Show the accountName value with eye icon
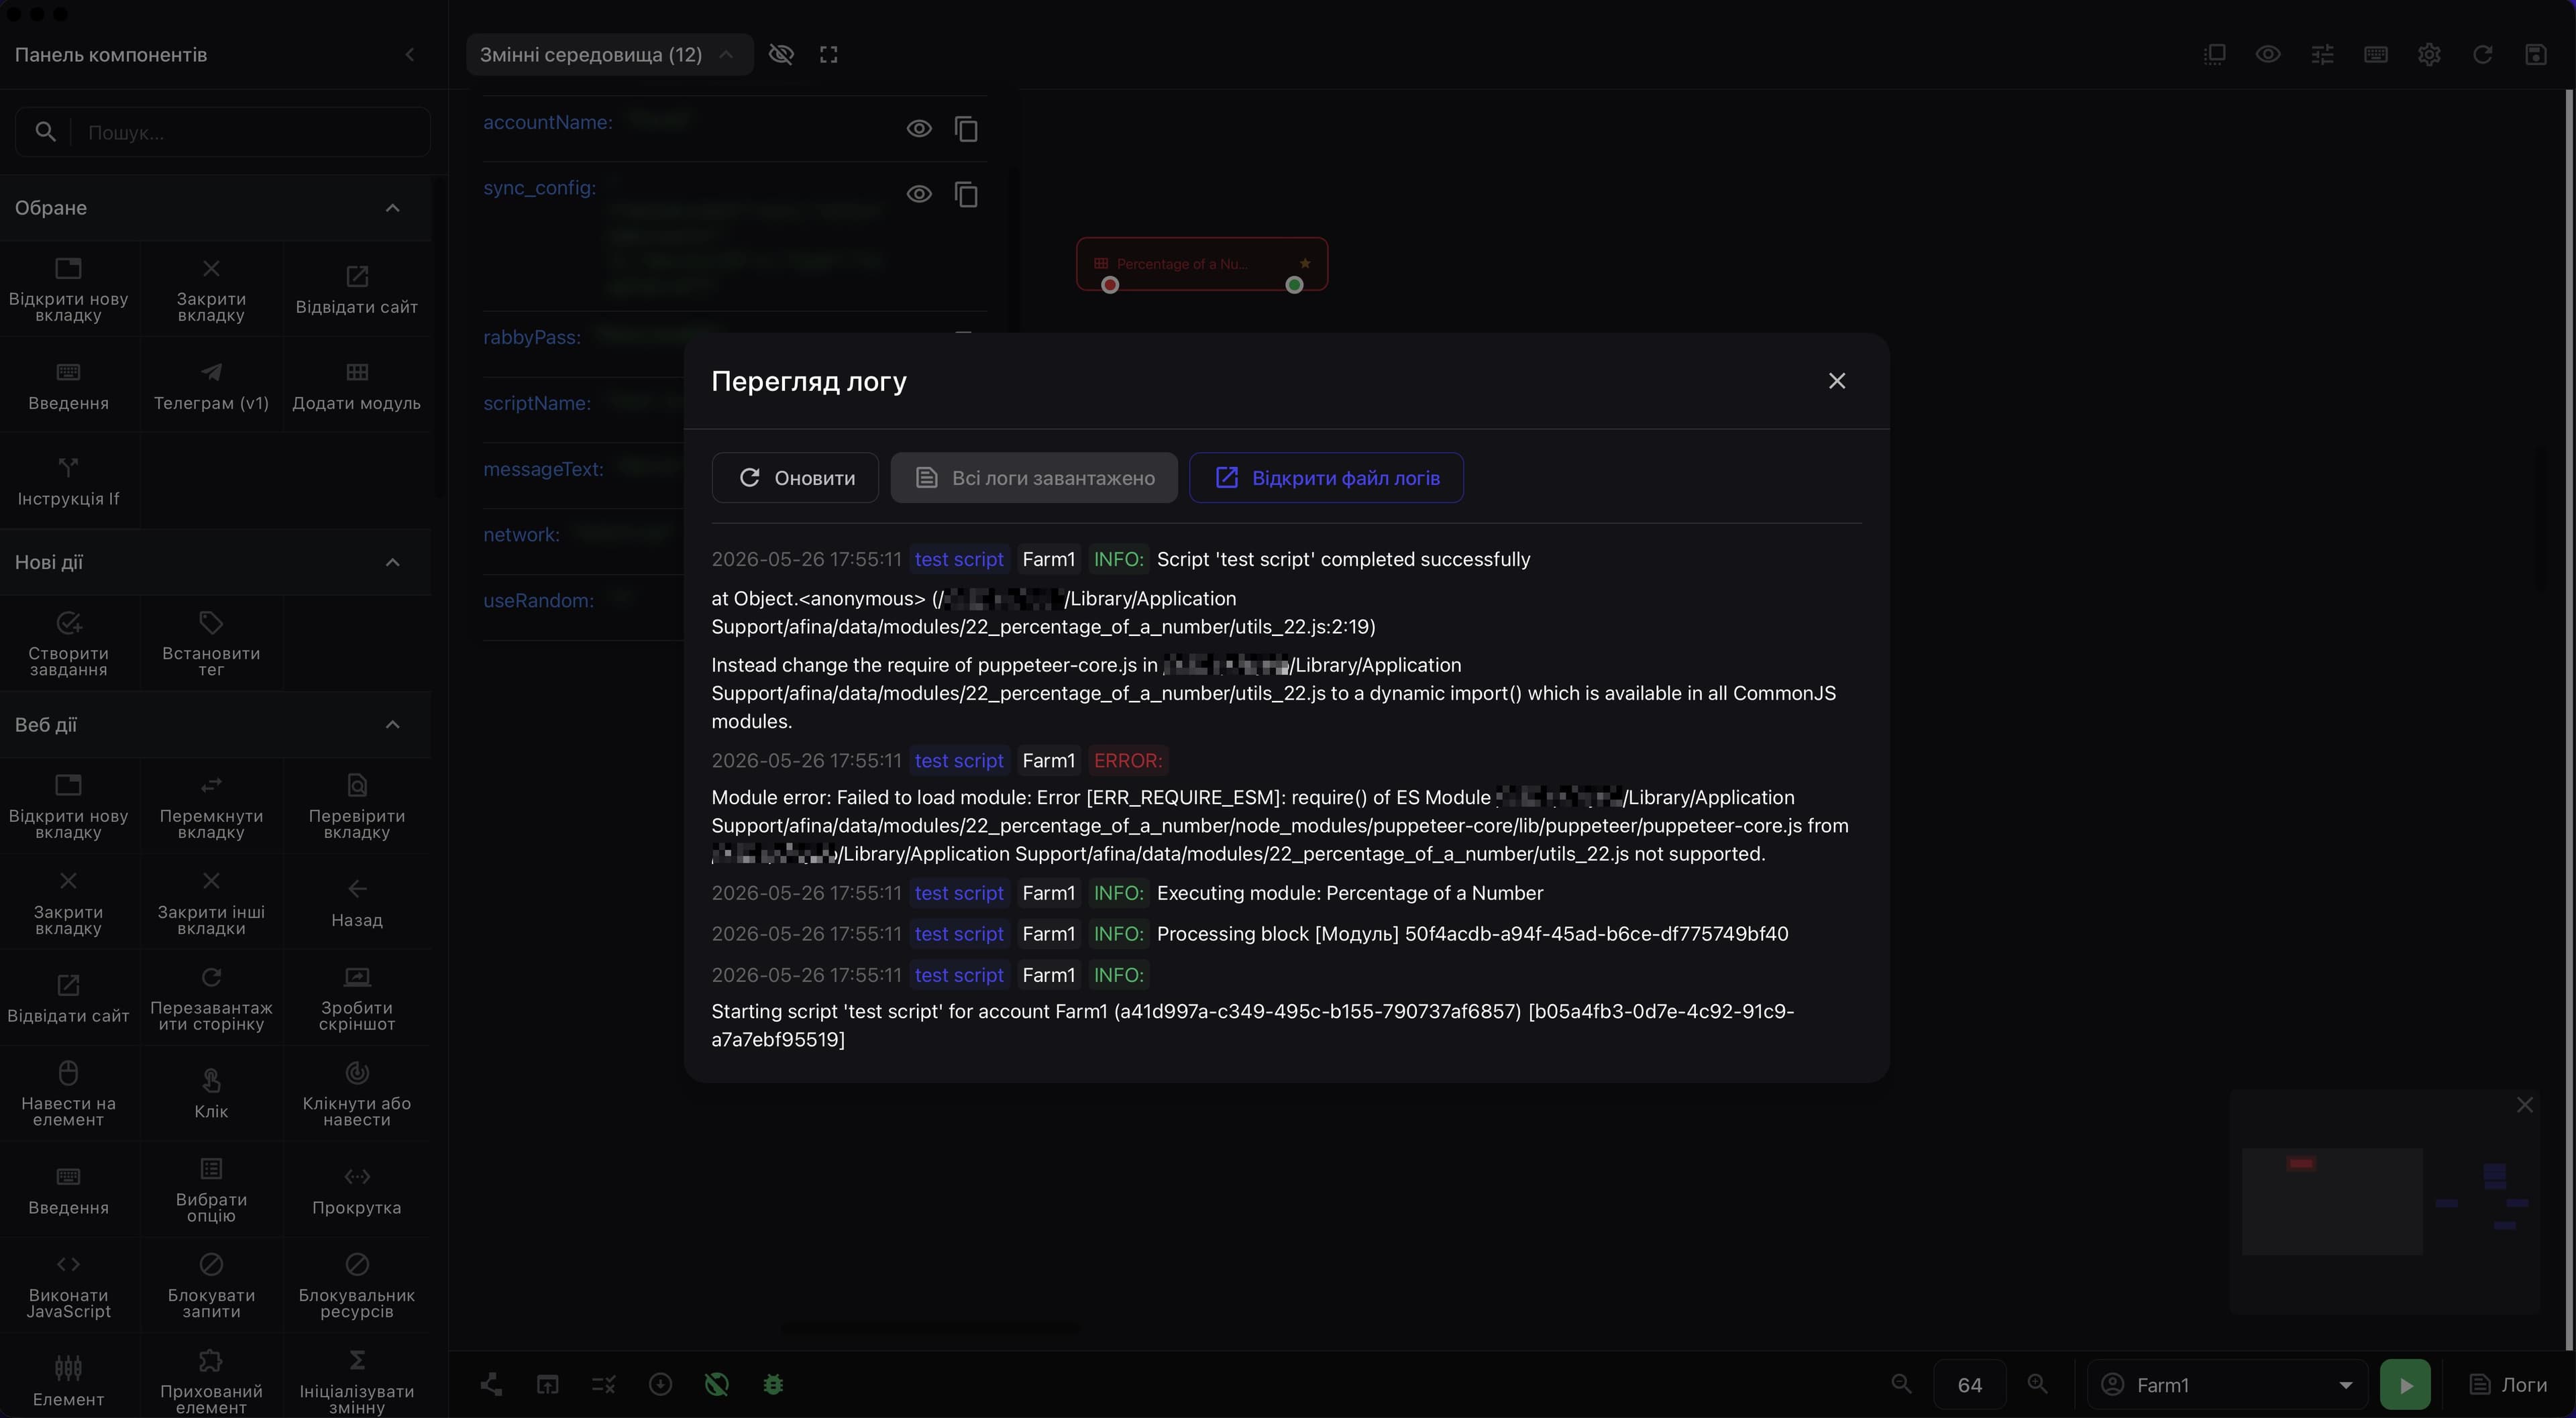Screen dimensions: 2576x1418 click(919, 129)
